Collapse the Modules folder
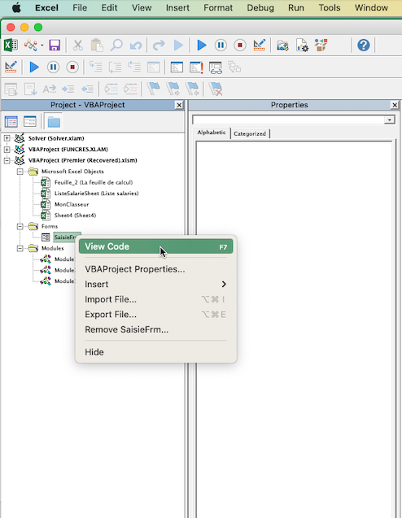This screenshot has height=518, width=402. point(20,248)
